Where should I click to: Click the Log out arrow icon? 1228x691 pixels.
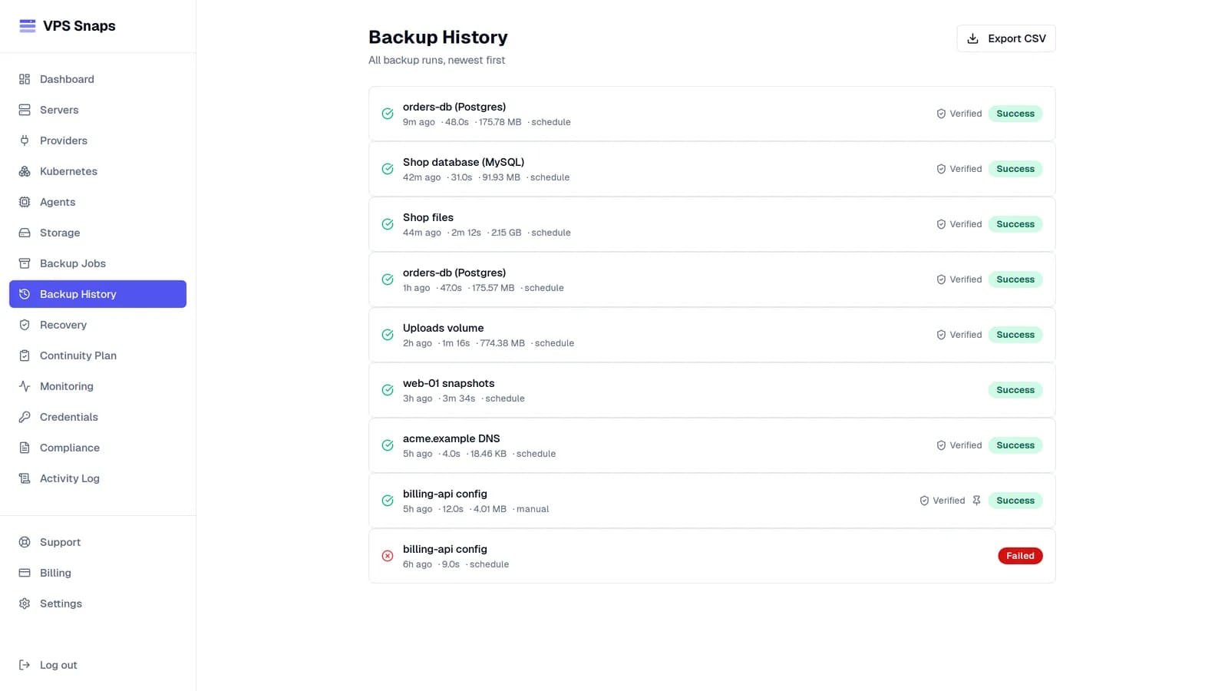click(25, 665)
